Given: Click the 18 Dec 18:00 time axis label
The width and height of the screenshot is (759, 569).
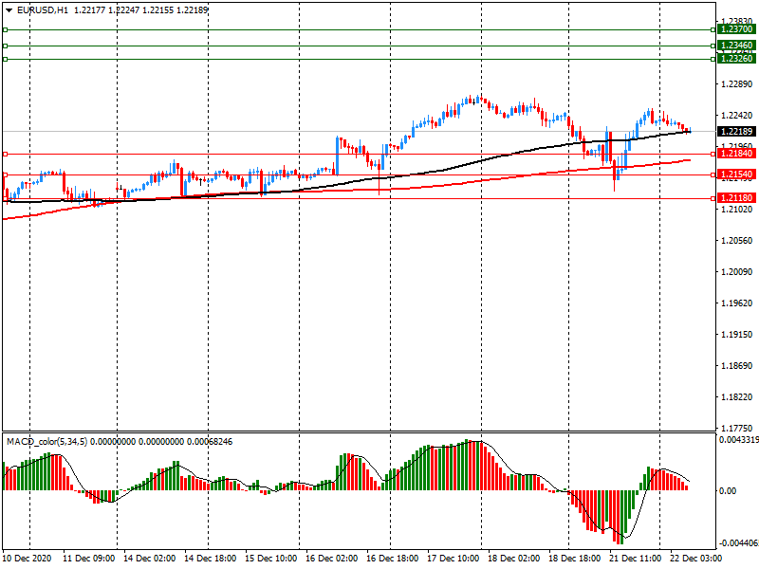Looking at the screenshot, I should 575,559.
